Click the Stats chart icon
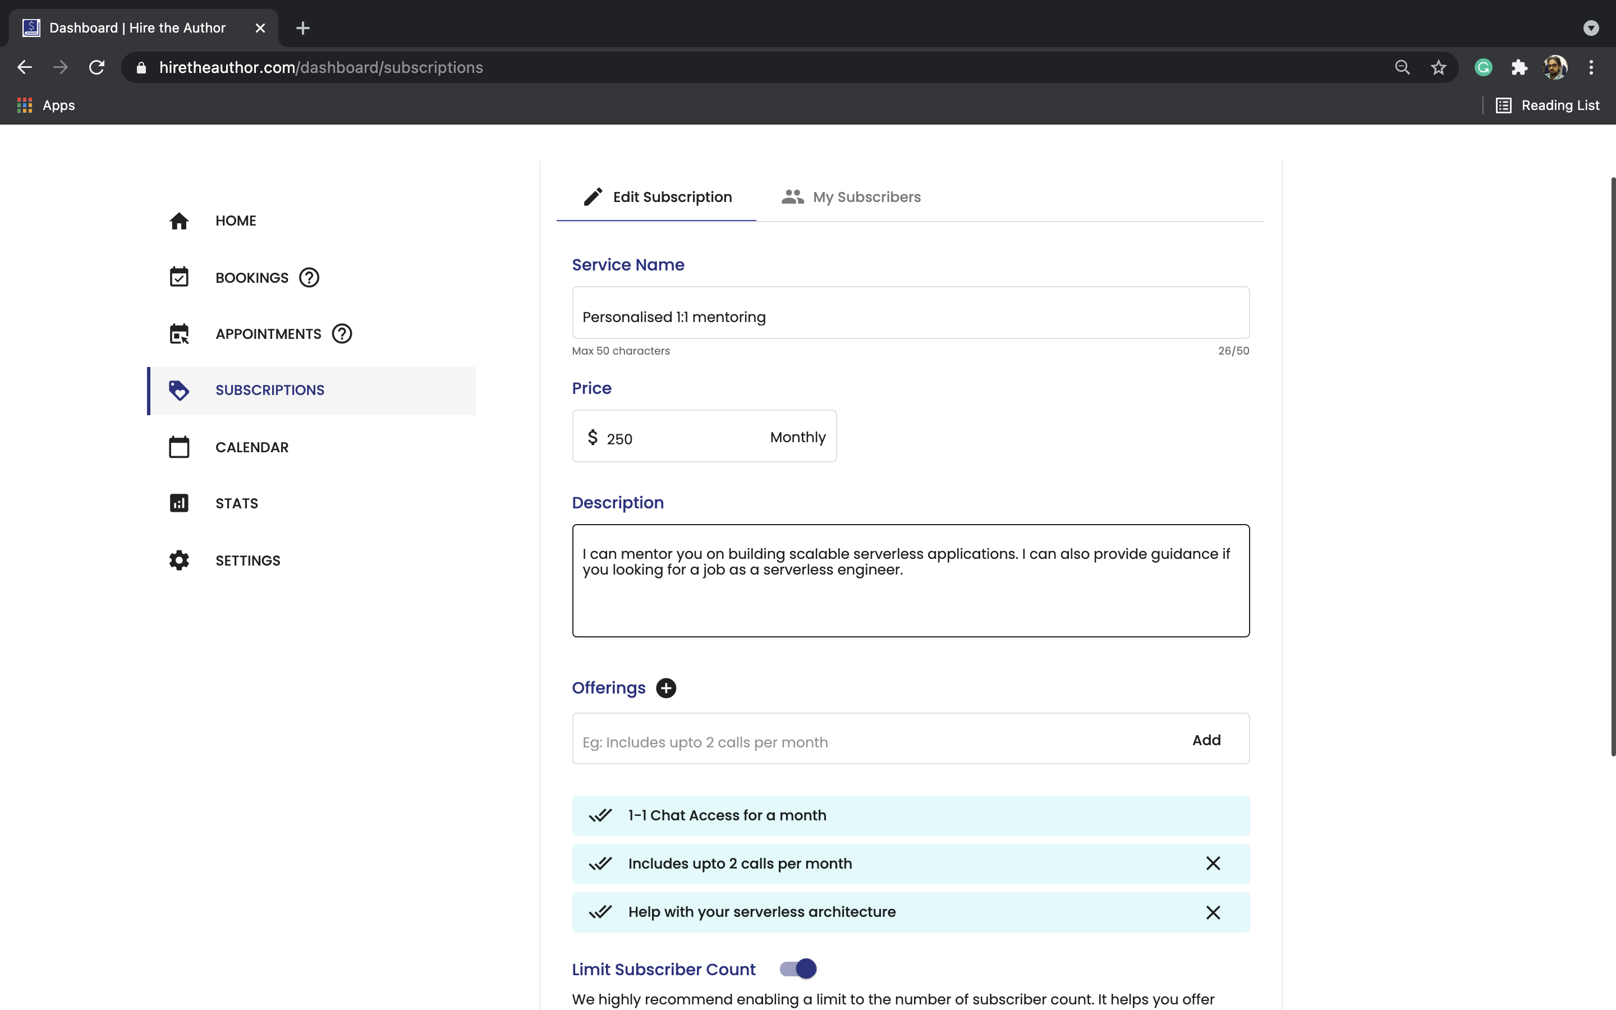 click(179, 503)
